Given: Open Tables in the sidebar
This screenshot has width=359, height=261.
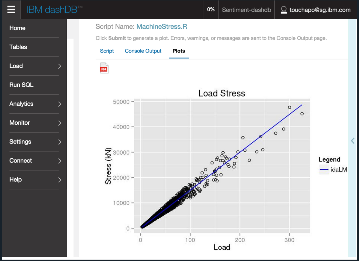Looking at the screenshot, I should coord(18,47).
